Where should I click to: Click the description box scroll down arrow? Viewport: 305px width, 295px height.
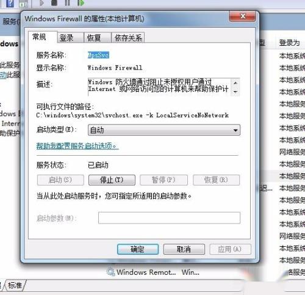(x=235, y=92)
